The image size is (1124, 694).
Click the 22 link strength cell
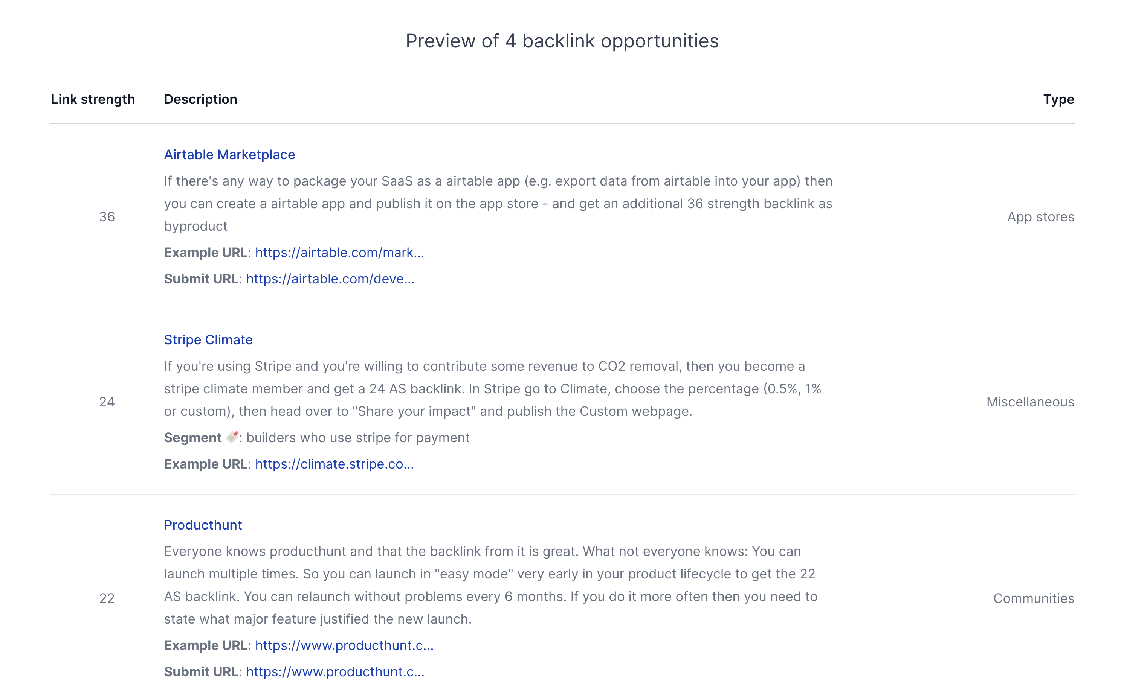point(107,598)
